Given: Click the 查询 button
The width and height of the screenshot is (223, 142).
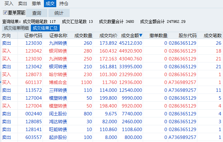Looking at the screenshot, I should 37,13.
